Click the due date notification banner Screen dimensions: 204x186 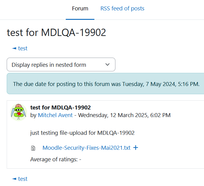tap(105, 84)
